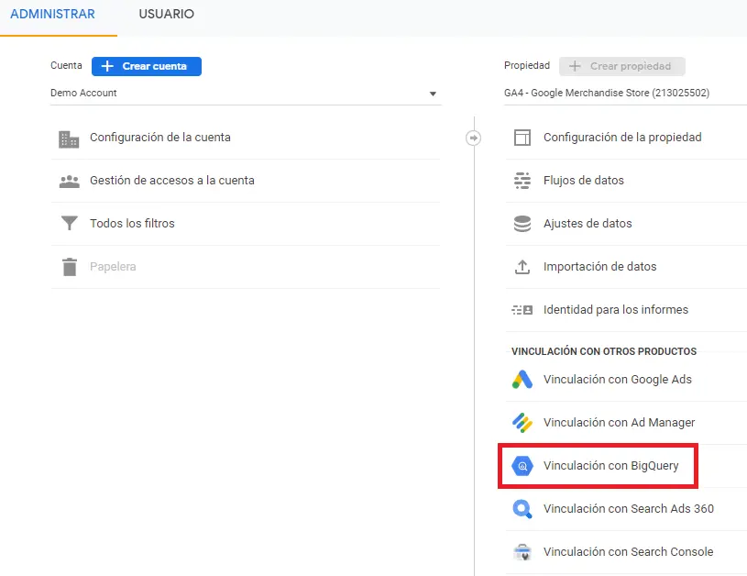Click the Search Ads 360 magnifier icon
Image resolution: width=747 pixels, height=576 pixels.
point(522,509)
